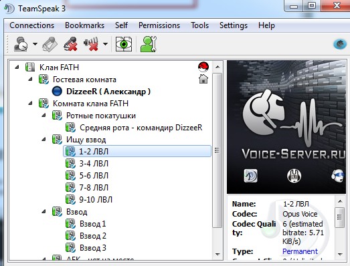Select the 1-2 ЛВЛ channel

137,152
